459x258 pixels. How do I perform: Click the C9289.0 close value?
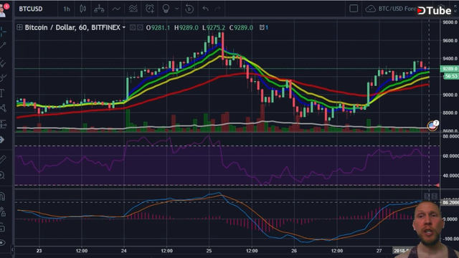241,28
